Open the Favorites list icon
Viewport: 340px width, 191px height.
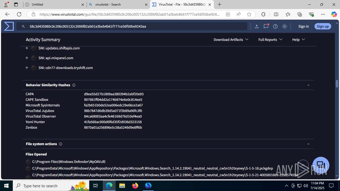tap(288, 14)
